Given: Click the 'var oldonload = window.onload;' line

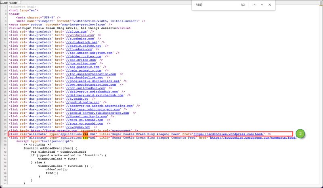Looking at the screenshot, I should click(x=59, y=152).
